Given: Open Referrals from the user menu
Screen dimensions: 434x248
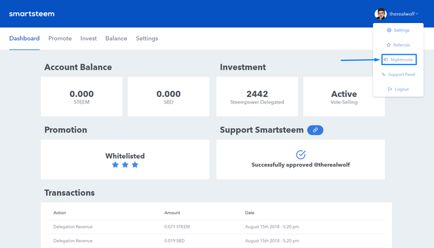Looking at the screenshot, I should pyautogui.click(x=398, y=45).
